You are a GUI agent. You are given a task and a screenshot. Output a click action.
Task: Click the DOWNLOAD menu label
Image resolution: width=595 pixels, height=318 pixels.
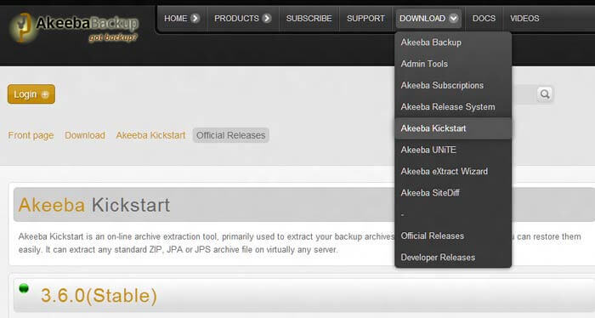422,18
